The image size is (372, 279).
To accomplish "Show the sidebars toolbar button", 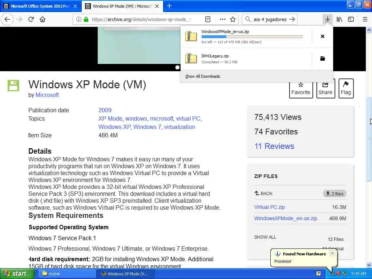I will 351,20.
